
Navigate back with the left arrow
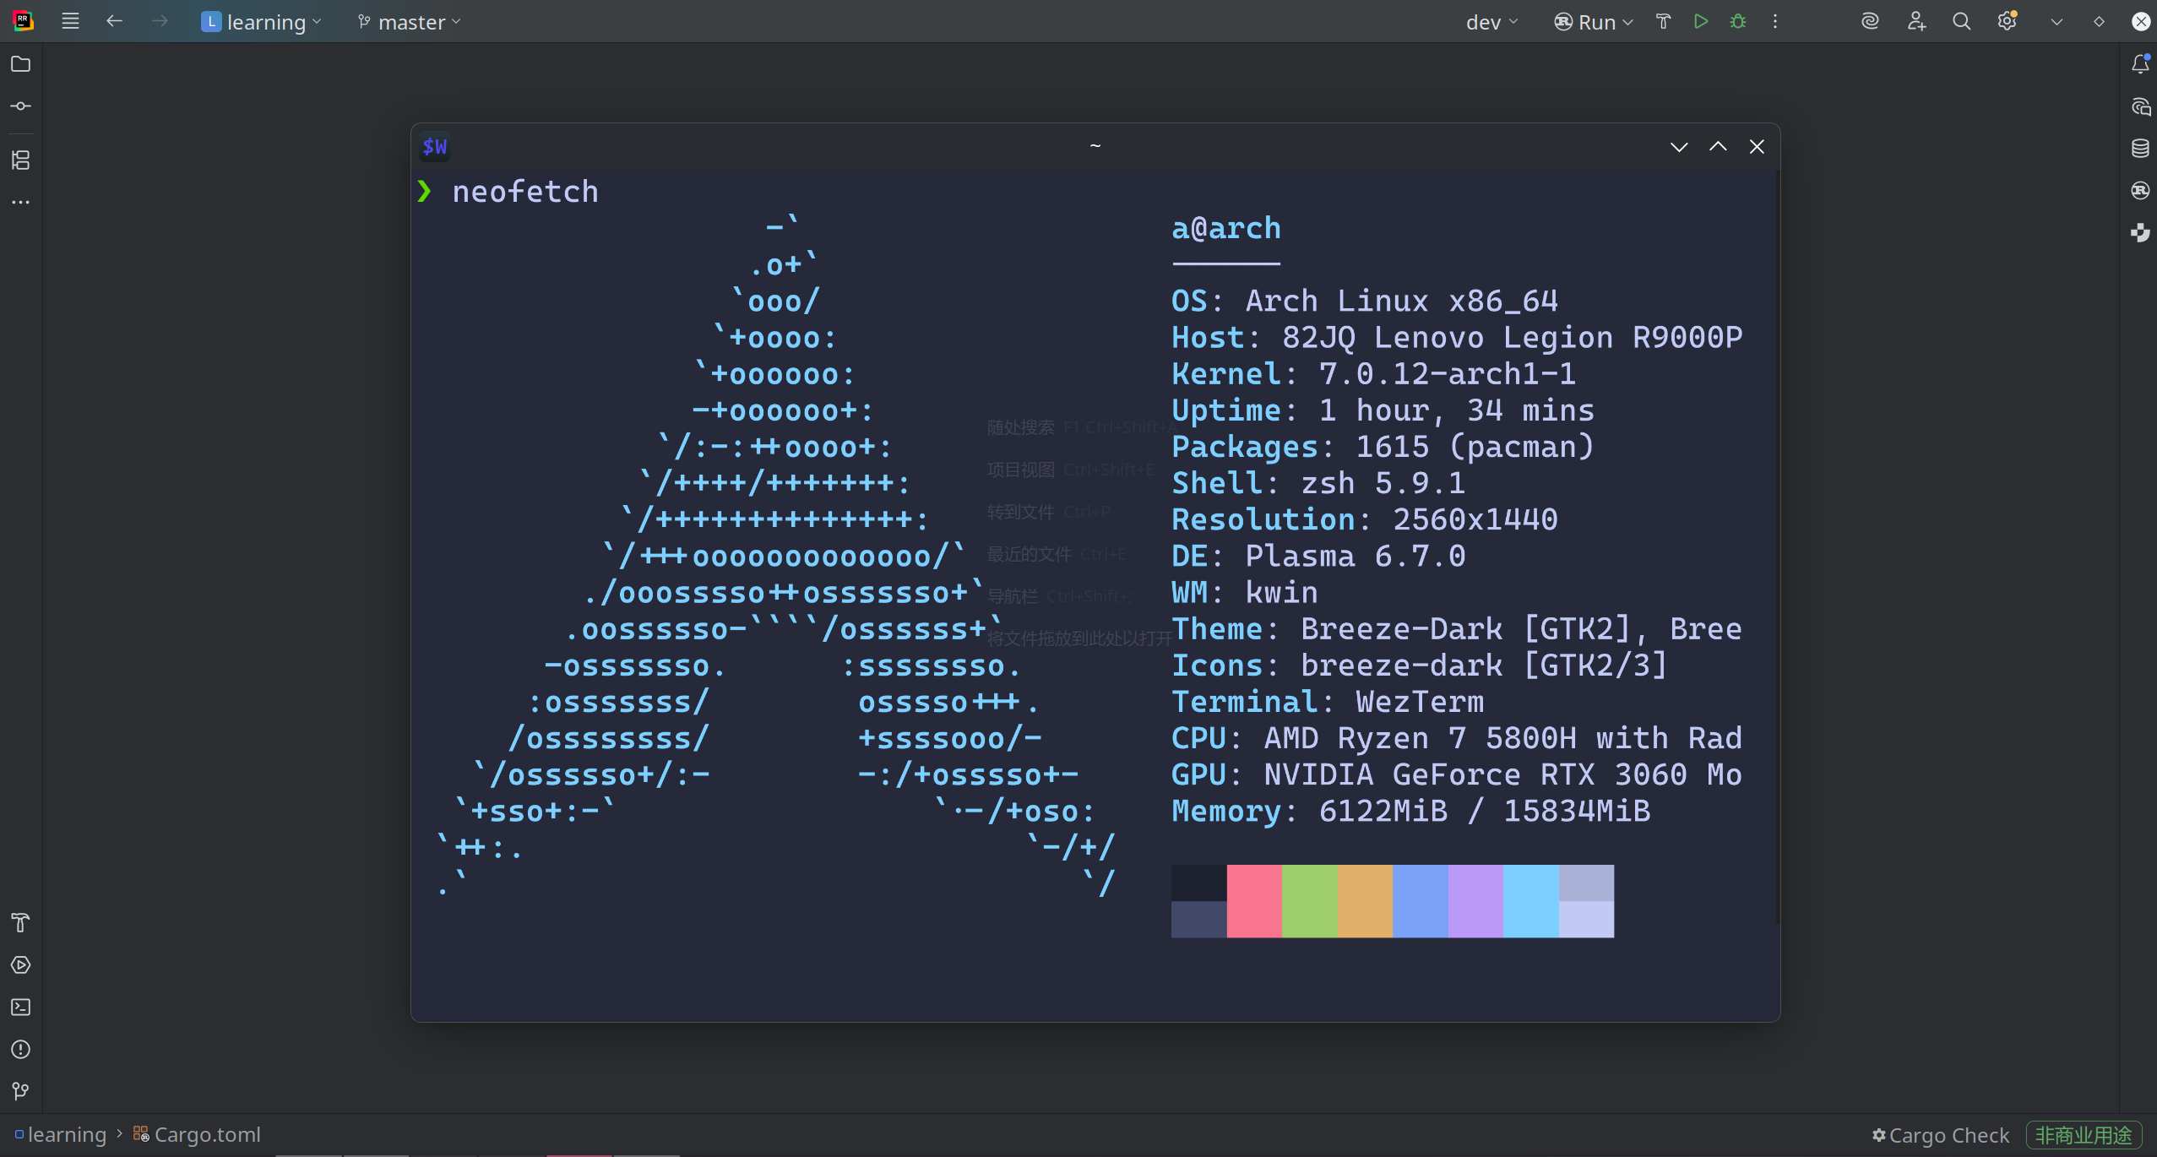114,21
